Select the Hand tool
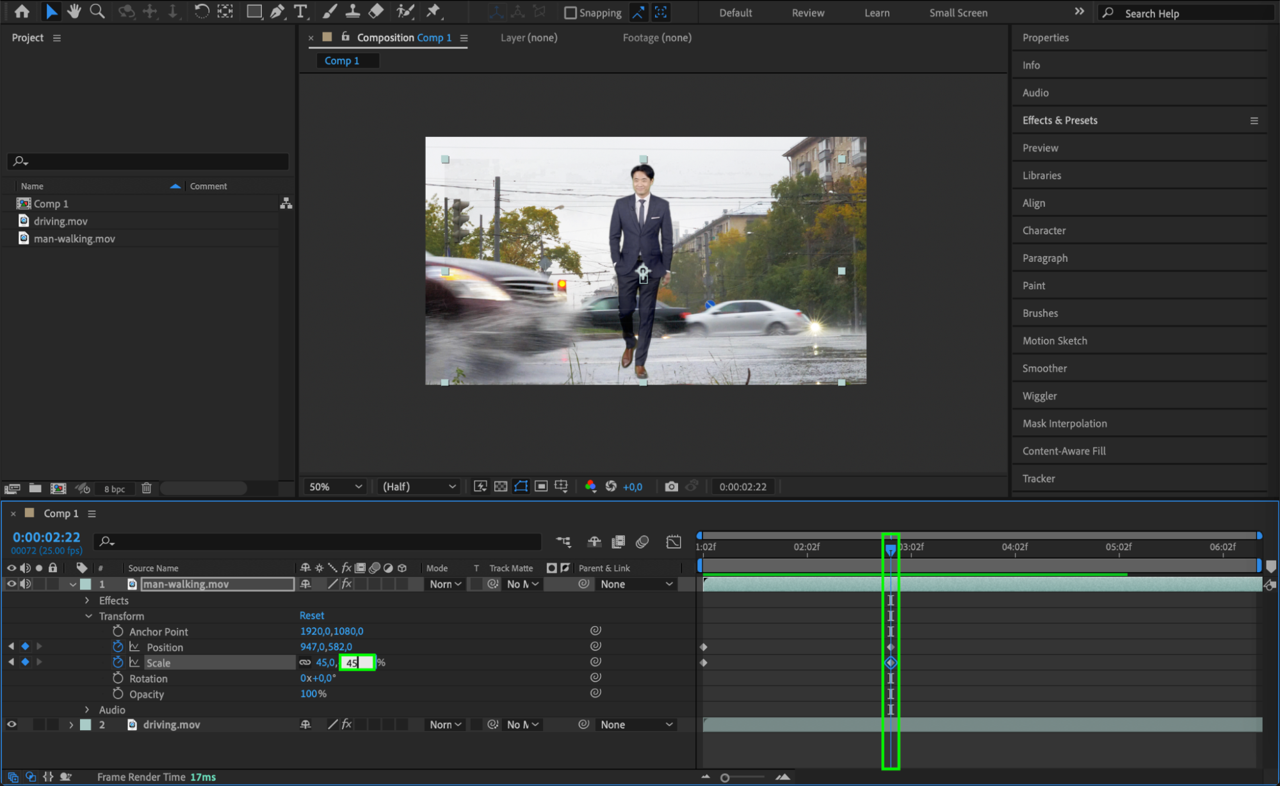Screen dimensions: 1280x786 coord(74,12)
